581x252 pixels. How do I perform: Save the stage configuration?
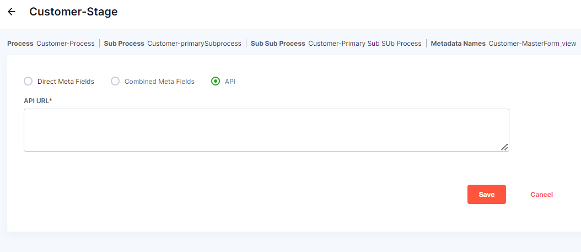tap(486, 194)
